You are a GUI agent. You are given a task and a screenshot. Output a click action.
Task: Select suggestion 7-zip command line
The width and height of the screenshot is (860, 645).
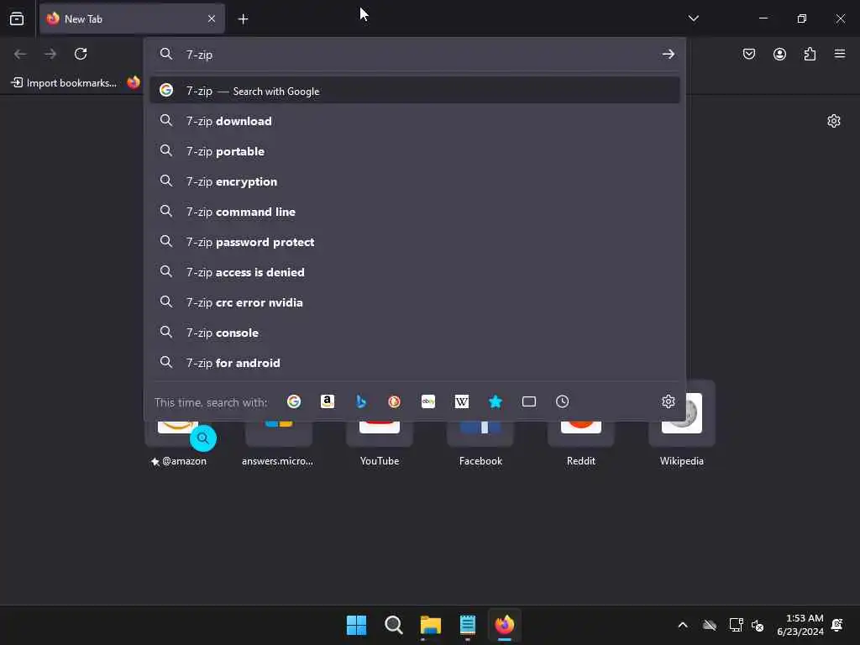[415, 211]
